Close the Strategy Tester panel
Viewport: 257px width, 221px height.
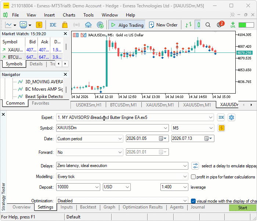pos(3,115)
